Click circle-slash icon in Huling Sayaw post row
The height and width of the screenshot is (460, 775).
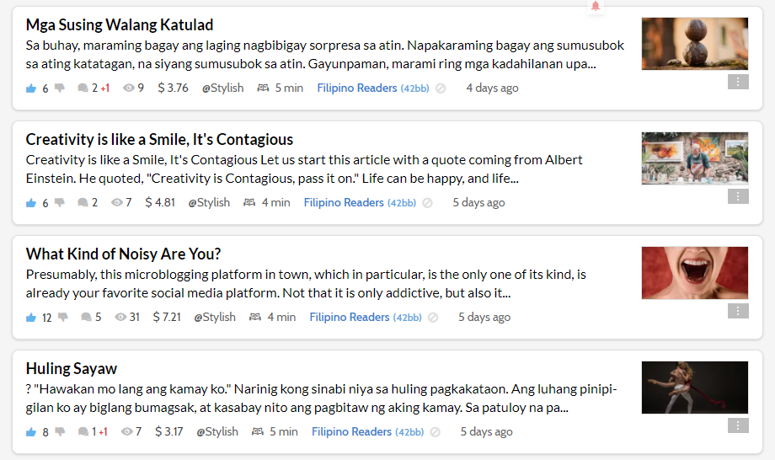[x=435, y=432]
